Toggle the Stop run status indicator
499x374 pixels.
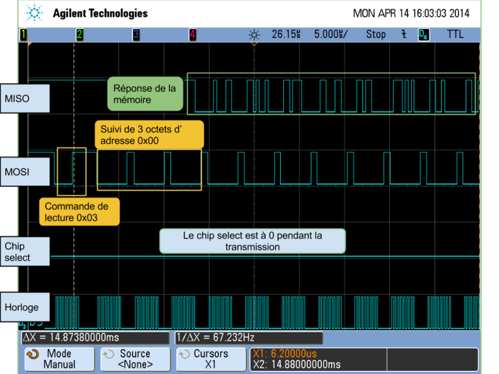tap(375, 35)
